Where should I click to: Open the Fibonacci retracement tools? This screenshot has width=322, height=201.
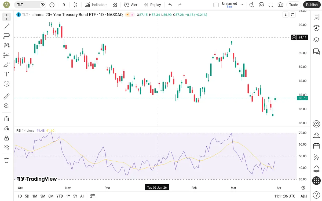pos(7,36)
